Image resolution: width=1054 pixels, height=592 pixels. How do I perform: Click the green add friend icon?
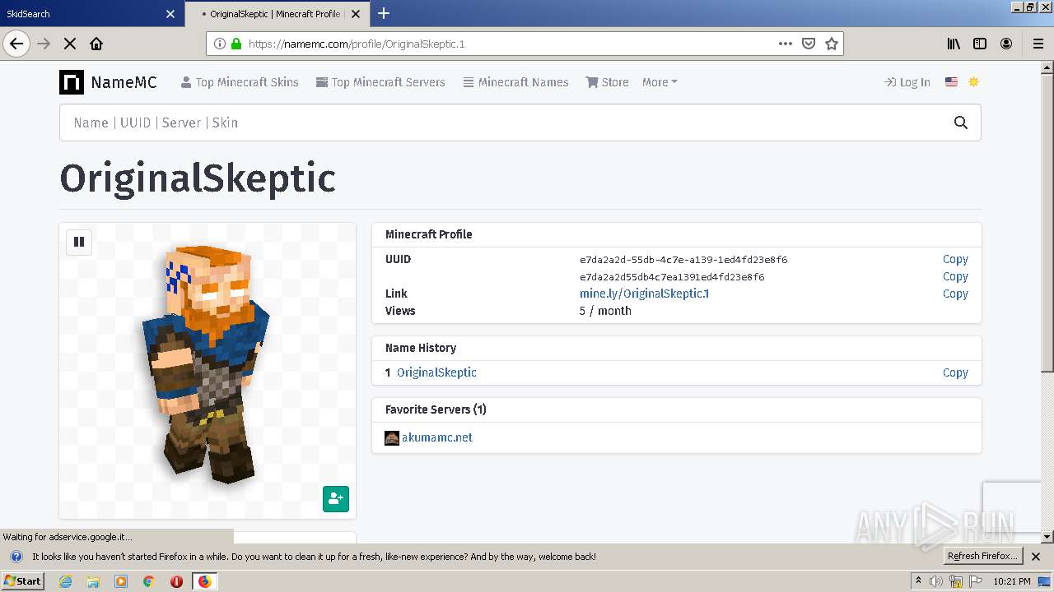click(x=336, y=499)
